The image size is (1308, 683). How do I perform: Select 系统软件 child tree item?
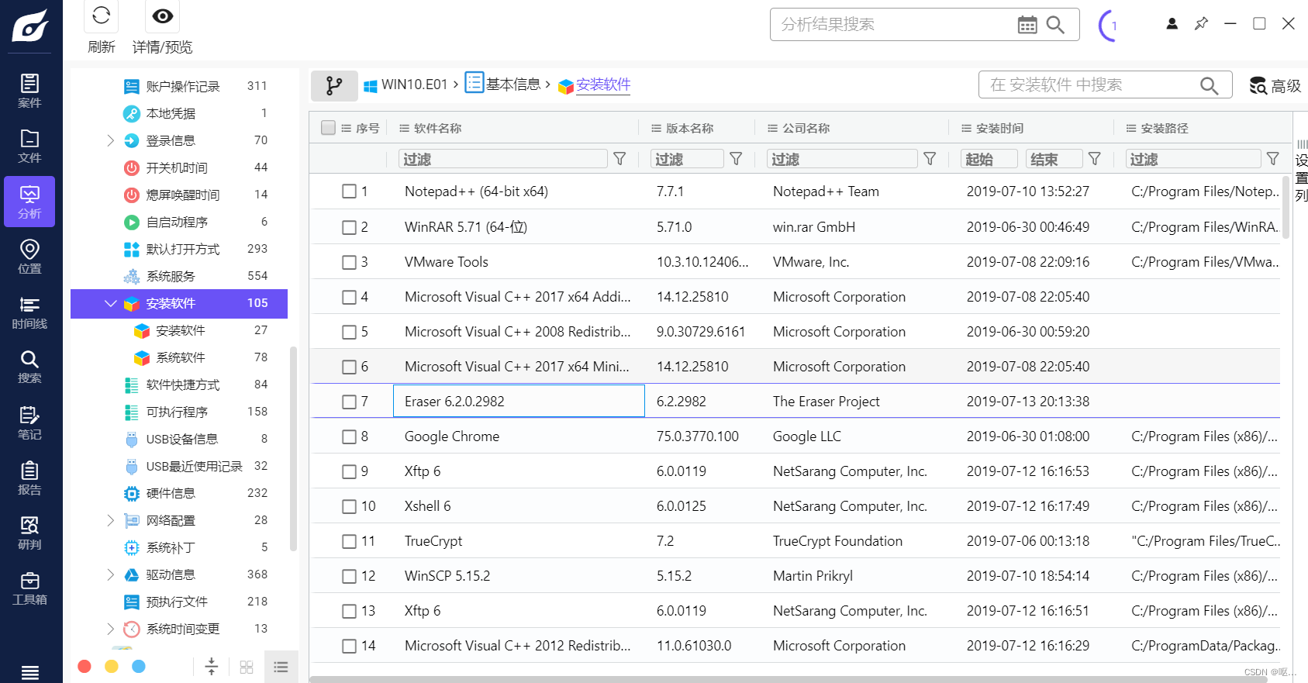179,357
